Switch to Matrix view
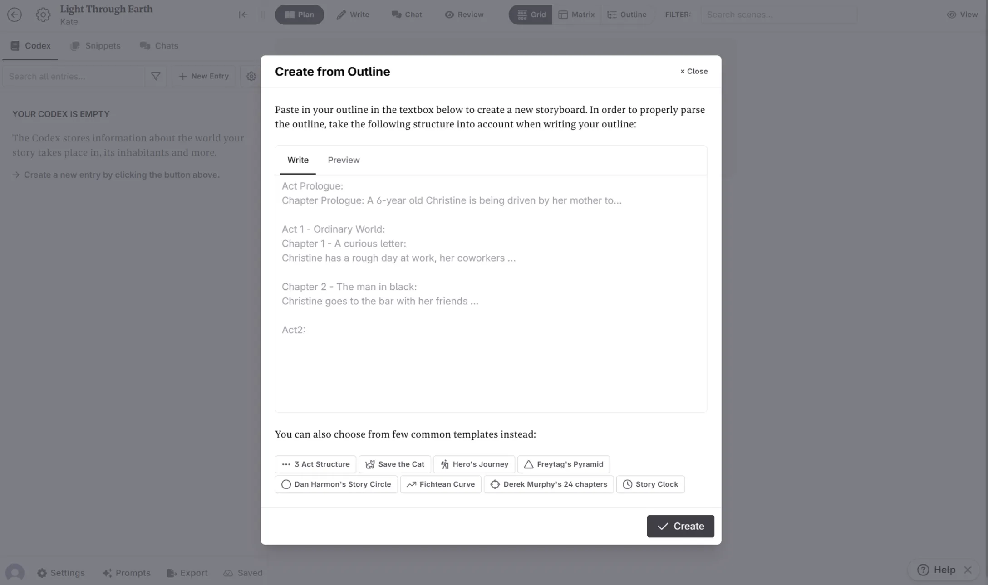 coord(576,15)
